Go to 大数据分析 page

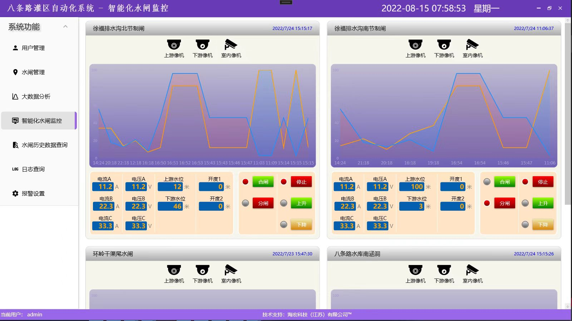click(36, 96)
